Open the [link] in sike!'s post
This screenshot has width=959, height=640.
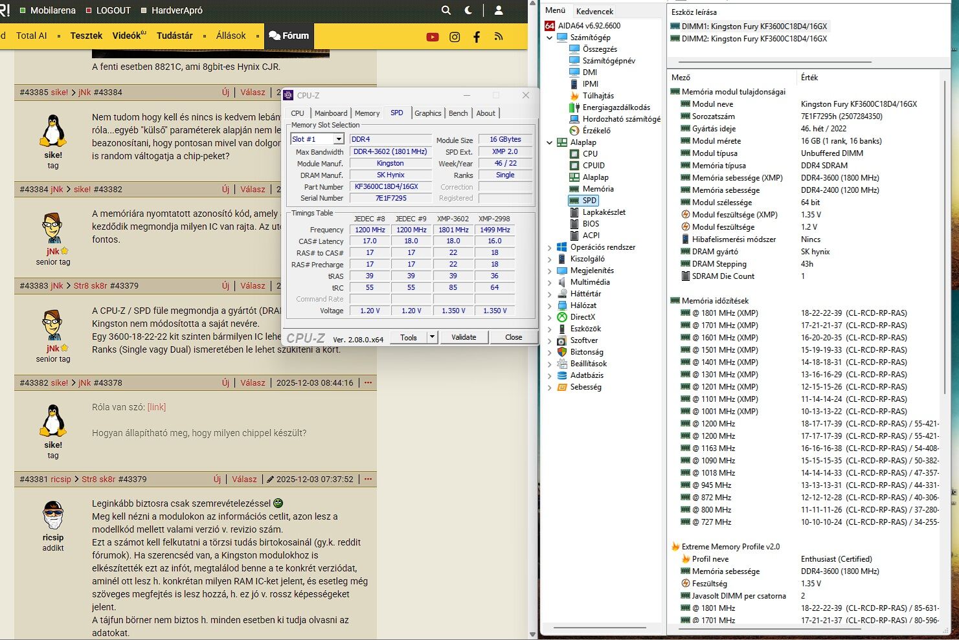point(157,407)
